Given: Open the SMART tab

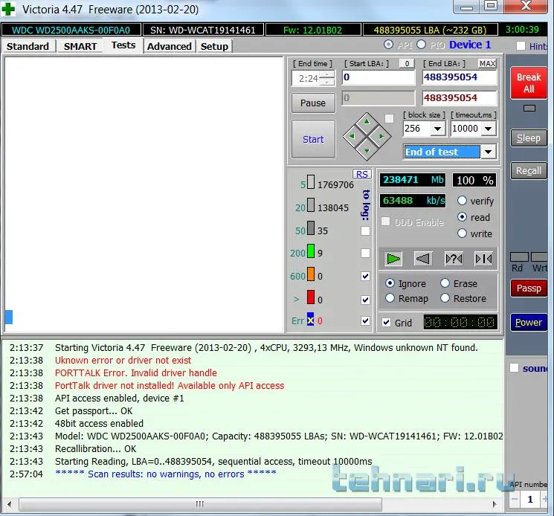Looking at the screenshot, I should click(x=80, y=46).
